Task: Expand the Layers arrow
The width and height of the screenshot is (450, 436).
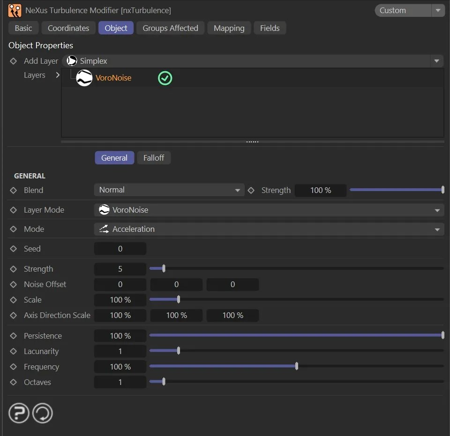Action: point(58,75)
